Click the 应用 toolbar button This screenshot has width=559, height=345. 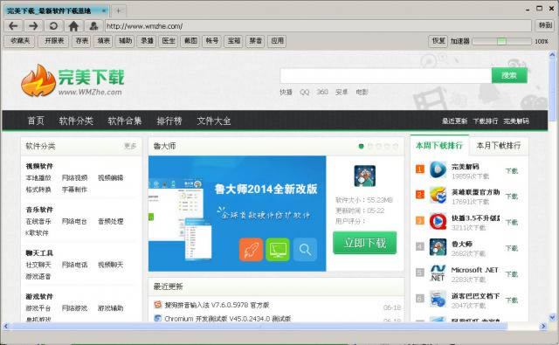[278, 41]
